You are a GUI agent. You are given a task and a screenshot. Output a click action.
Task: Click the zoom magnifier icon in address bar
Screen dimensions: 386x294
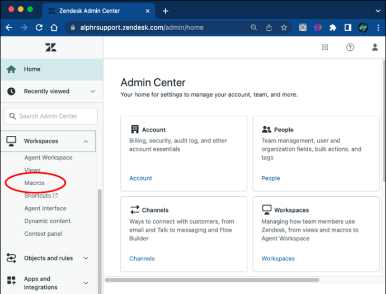253,27
